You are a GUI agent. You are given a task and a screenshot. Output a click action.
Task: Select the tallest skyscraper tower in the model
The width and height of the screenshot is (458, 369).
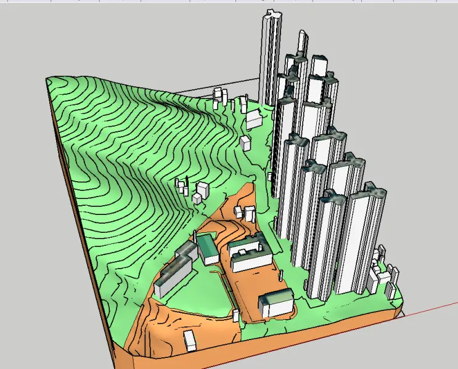[x=270, y=59]
